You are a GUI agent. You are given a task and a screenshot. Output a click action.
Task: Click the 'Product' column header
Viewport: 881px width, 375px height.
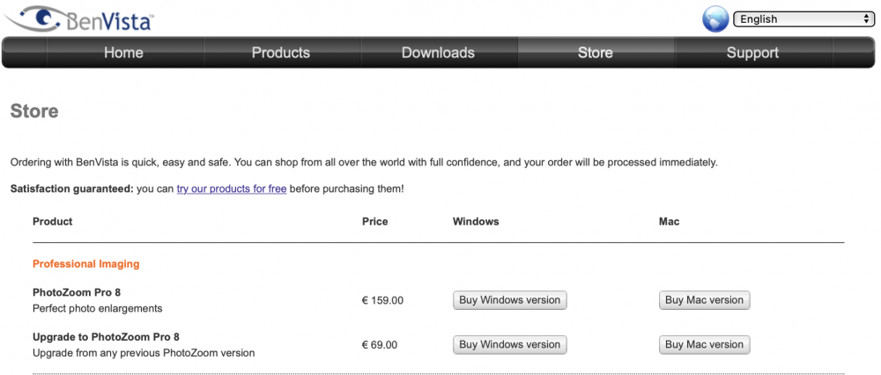click(x=52, y=221)
